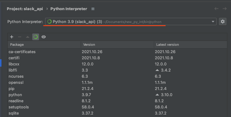
Task: Click the plus icon to install package
Action: [12, 37]
